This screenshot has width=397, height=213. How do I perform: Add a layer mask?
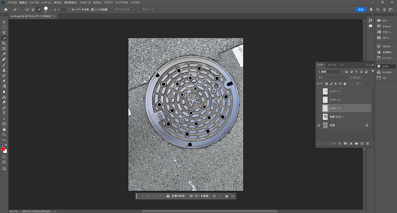click(x=345, y=143)
